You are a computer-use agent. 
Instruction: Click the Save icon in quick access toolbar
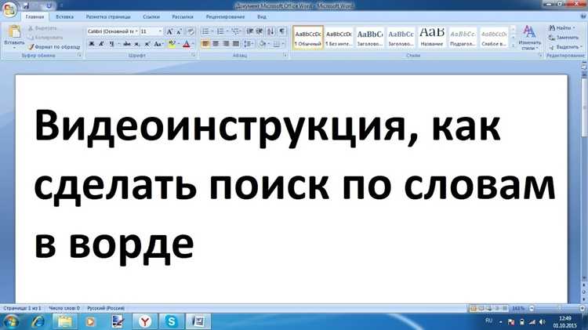point(26,5)
